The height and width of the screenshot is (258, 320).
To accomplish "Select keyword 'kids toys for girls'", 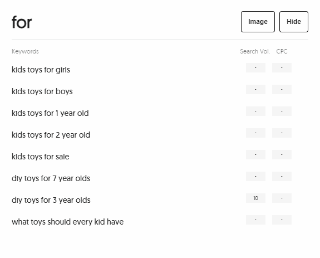I will coord(41,70).
